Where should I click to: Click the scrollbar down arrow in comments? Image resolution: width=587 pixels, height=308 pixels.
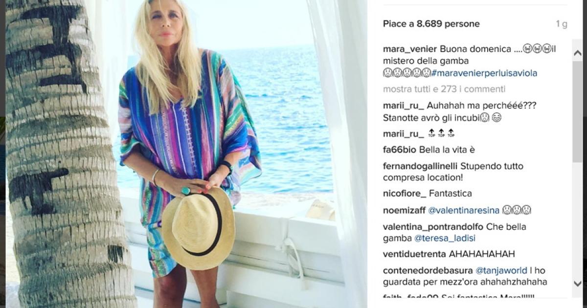[x=577, y=283]
